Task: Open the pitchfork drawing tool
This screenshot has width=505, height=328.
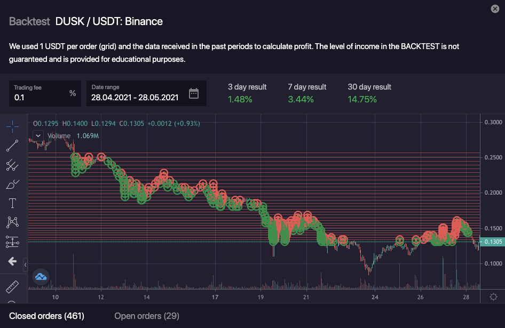Action: [x=12, y=165]
